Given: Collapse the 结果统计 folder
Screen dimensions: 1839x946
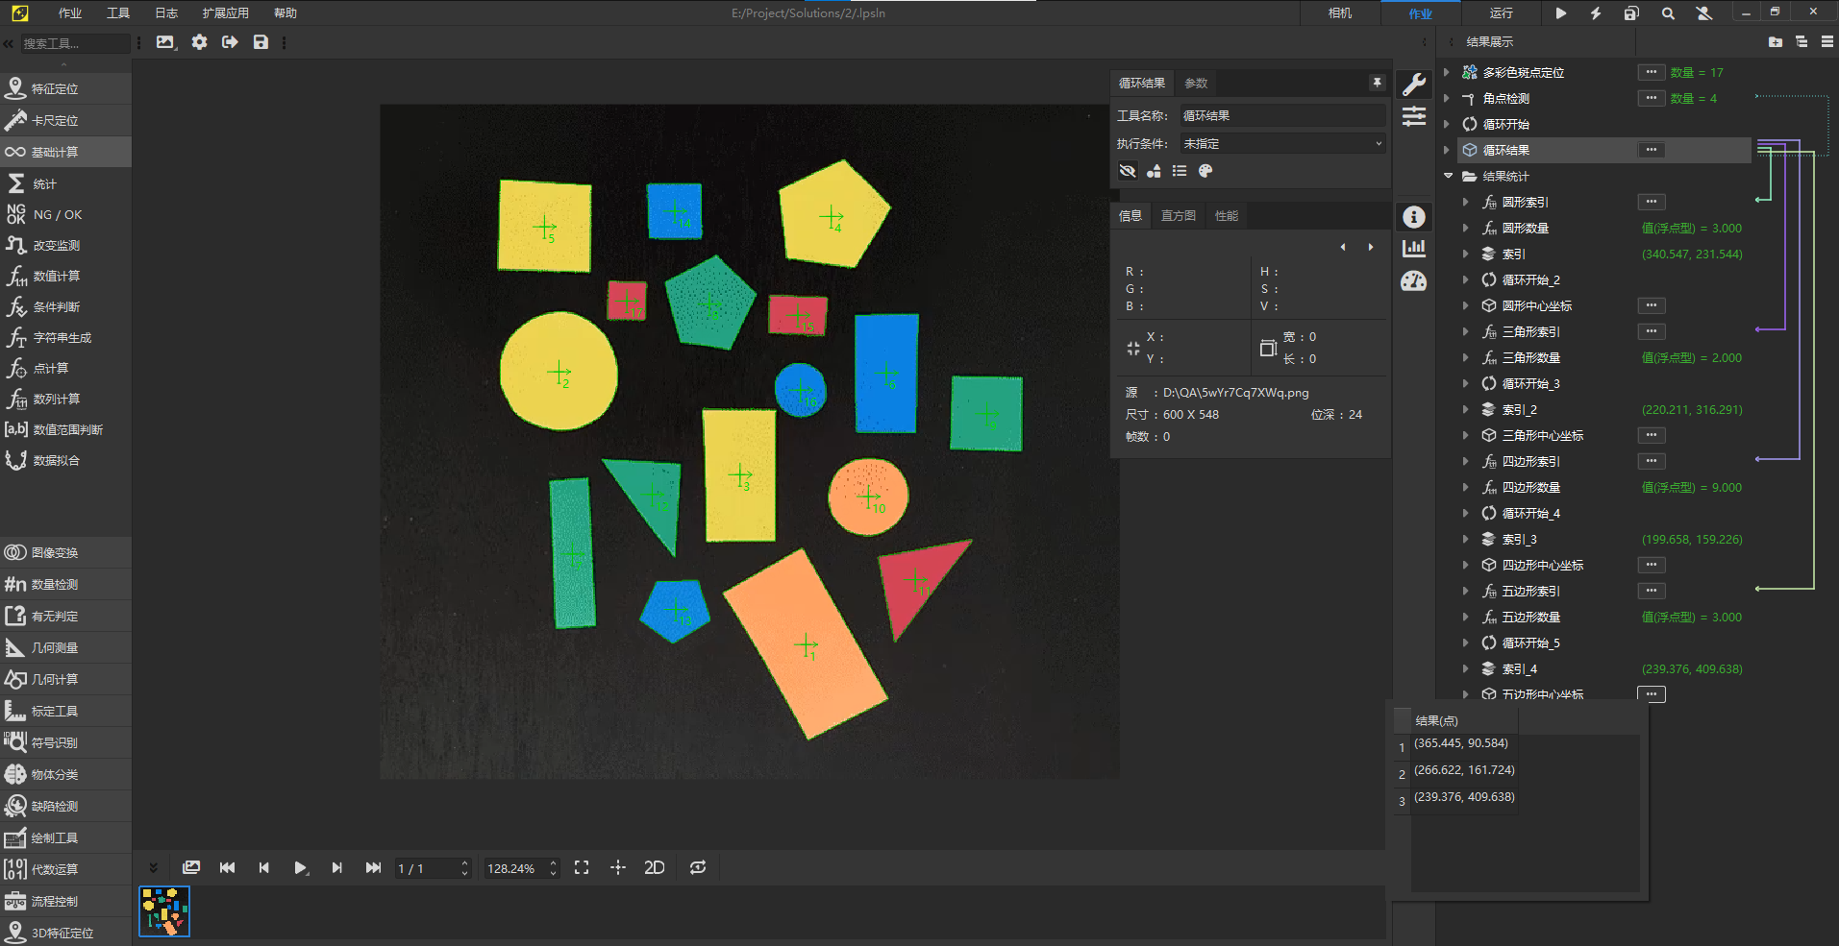Looking at the screenshot, I should (1448, 176).
